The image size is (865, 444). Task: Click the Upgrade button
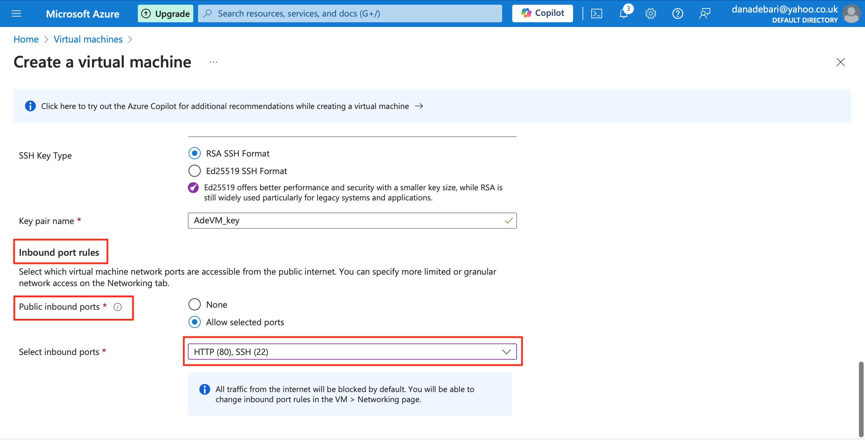pyautogui.click(x=166, y=13)
